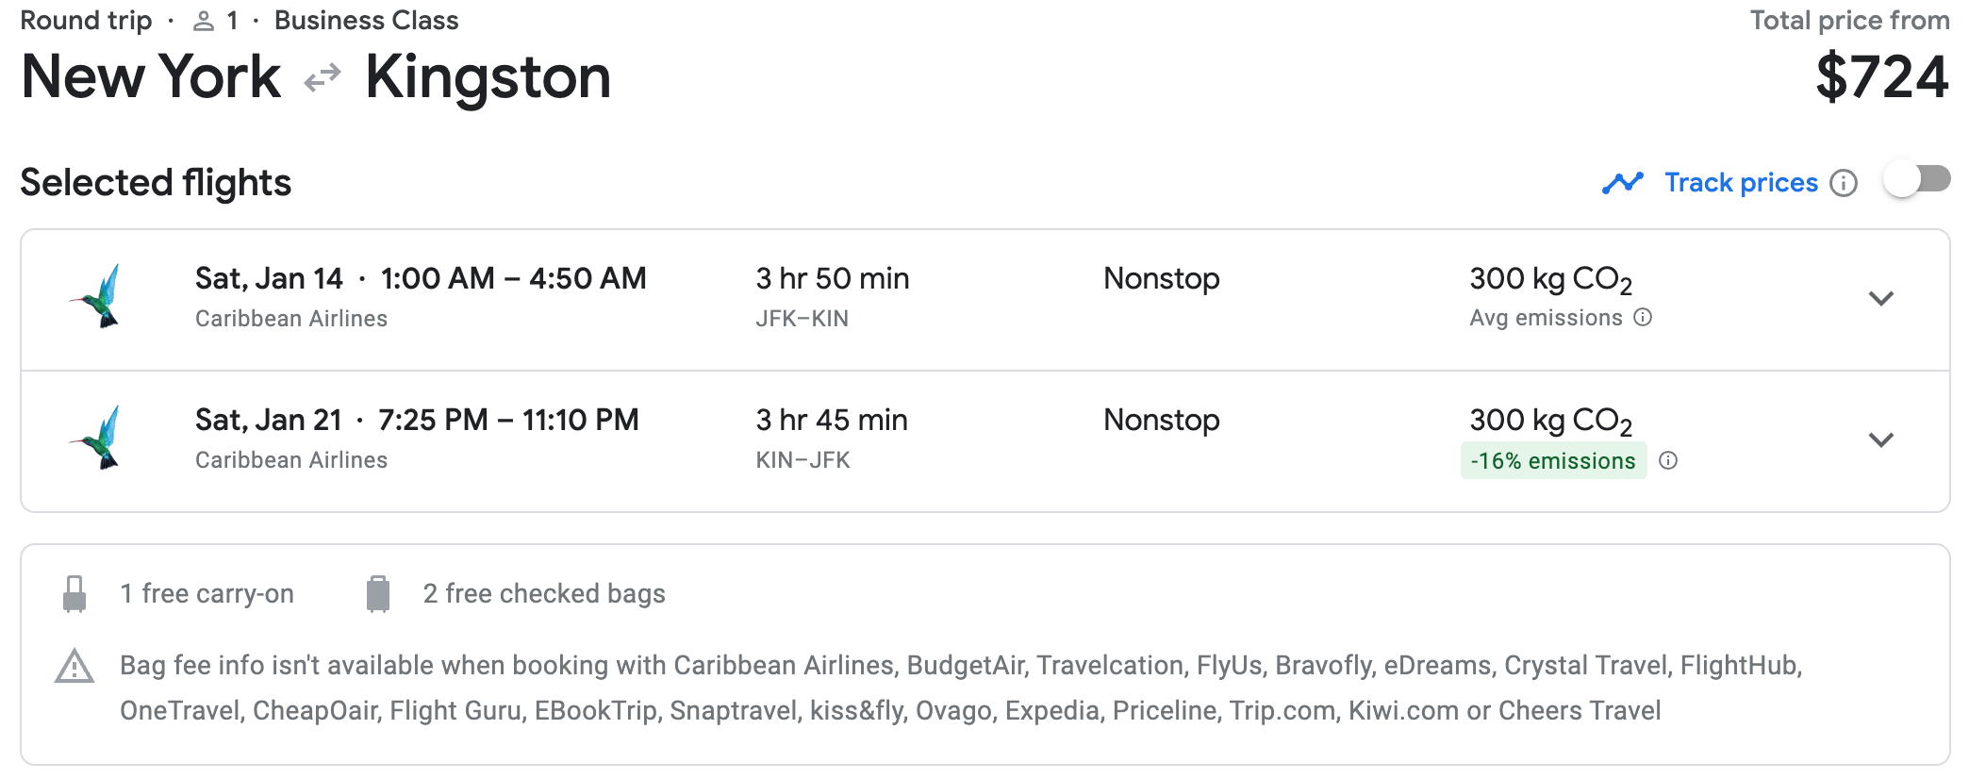Click the bag fee warning triangle icon

click(x=74, y=667)
